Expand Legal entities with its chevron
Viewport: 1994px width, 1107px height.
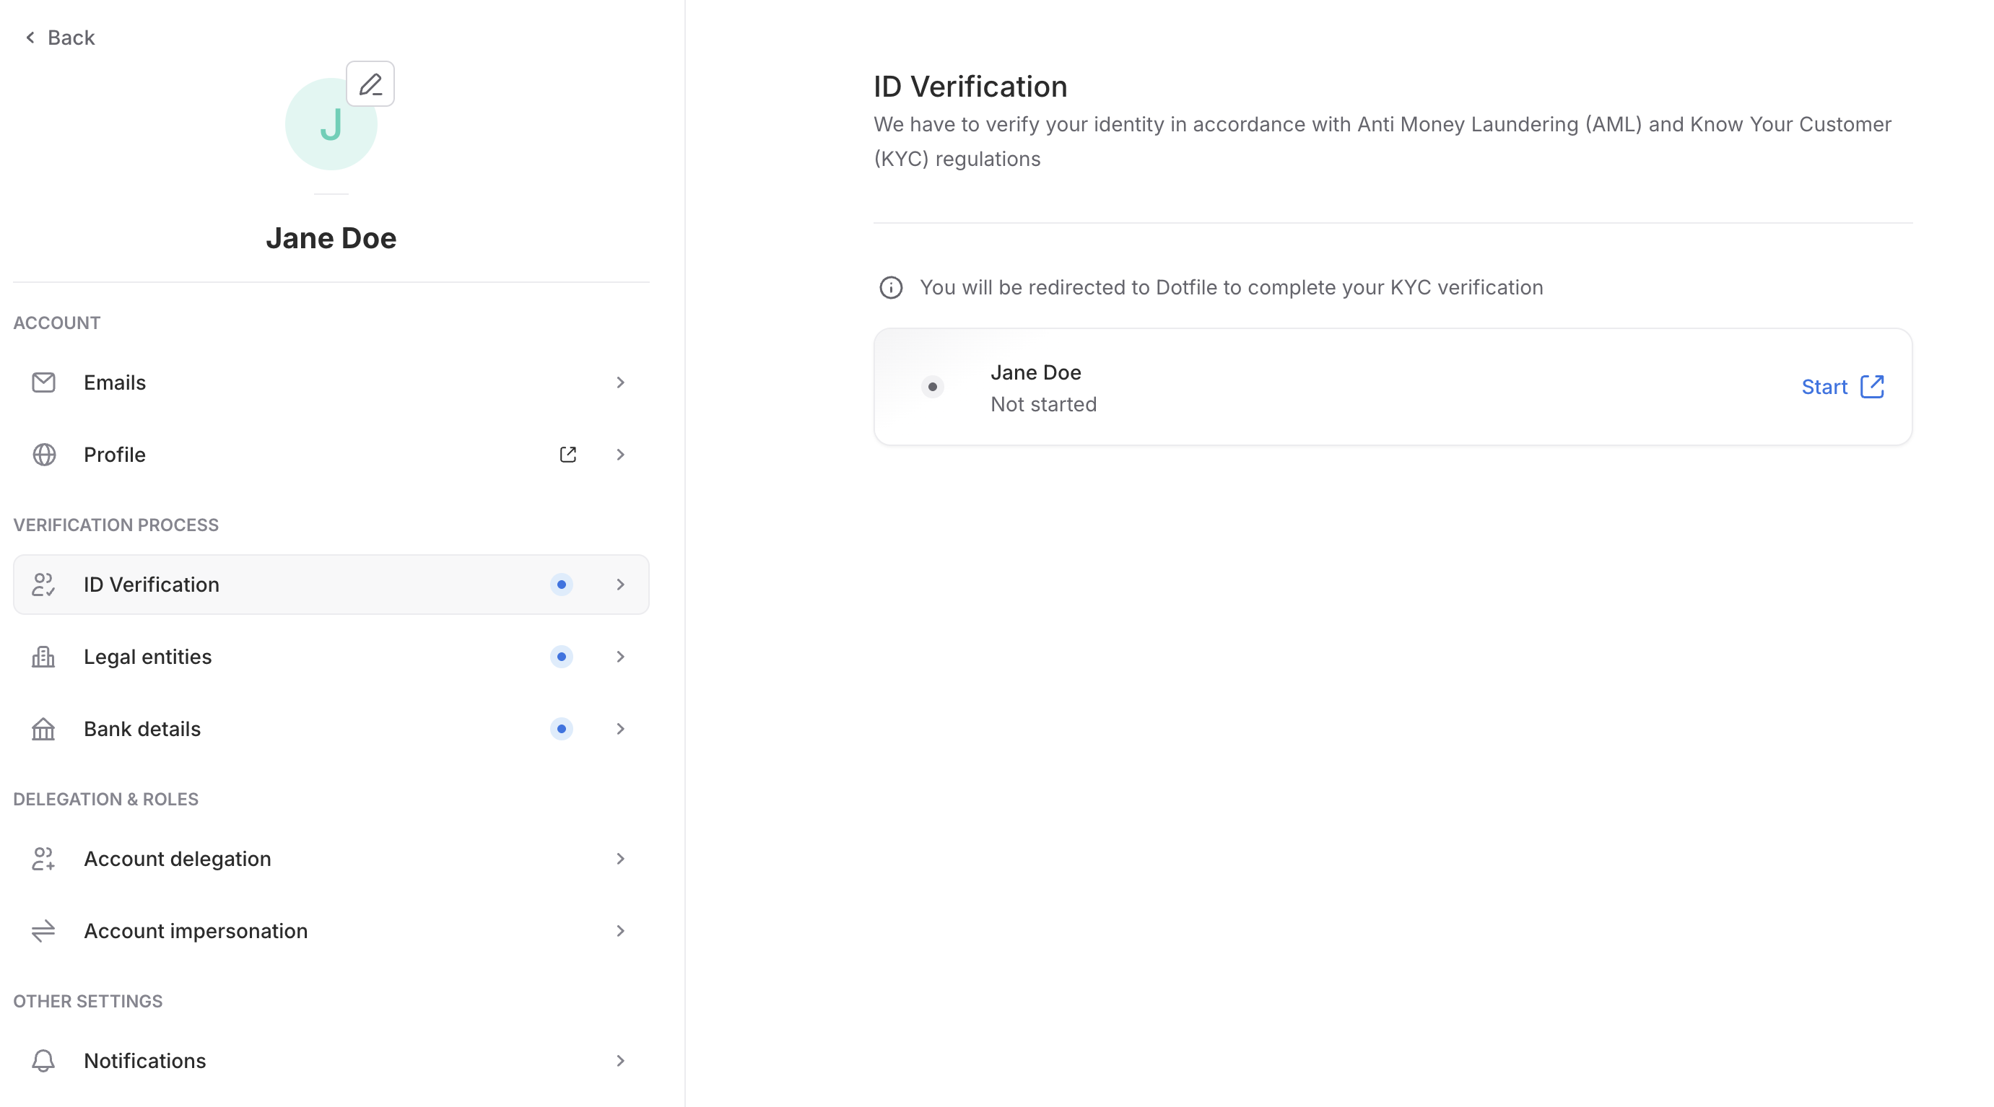click(620, 656)
